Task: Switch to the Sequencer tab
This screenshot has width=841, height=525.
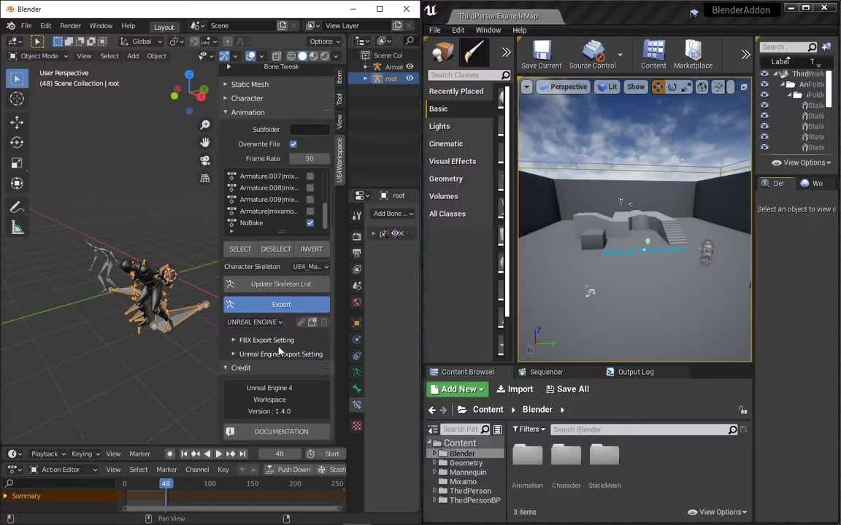Action: point(546,372)
